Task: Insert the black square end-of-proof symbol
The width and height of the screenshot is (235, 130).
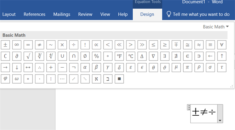Action: click(119, 79)
